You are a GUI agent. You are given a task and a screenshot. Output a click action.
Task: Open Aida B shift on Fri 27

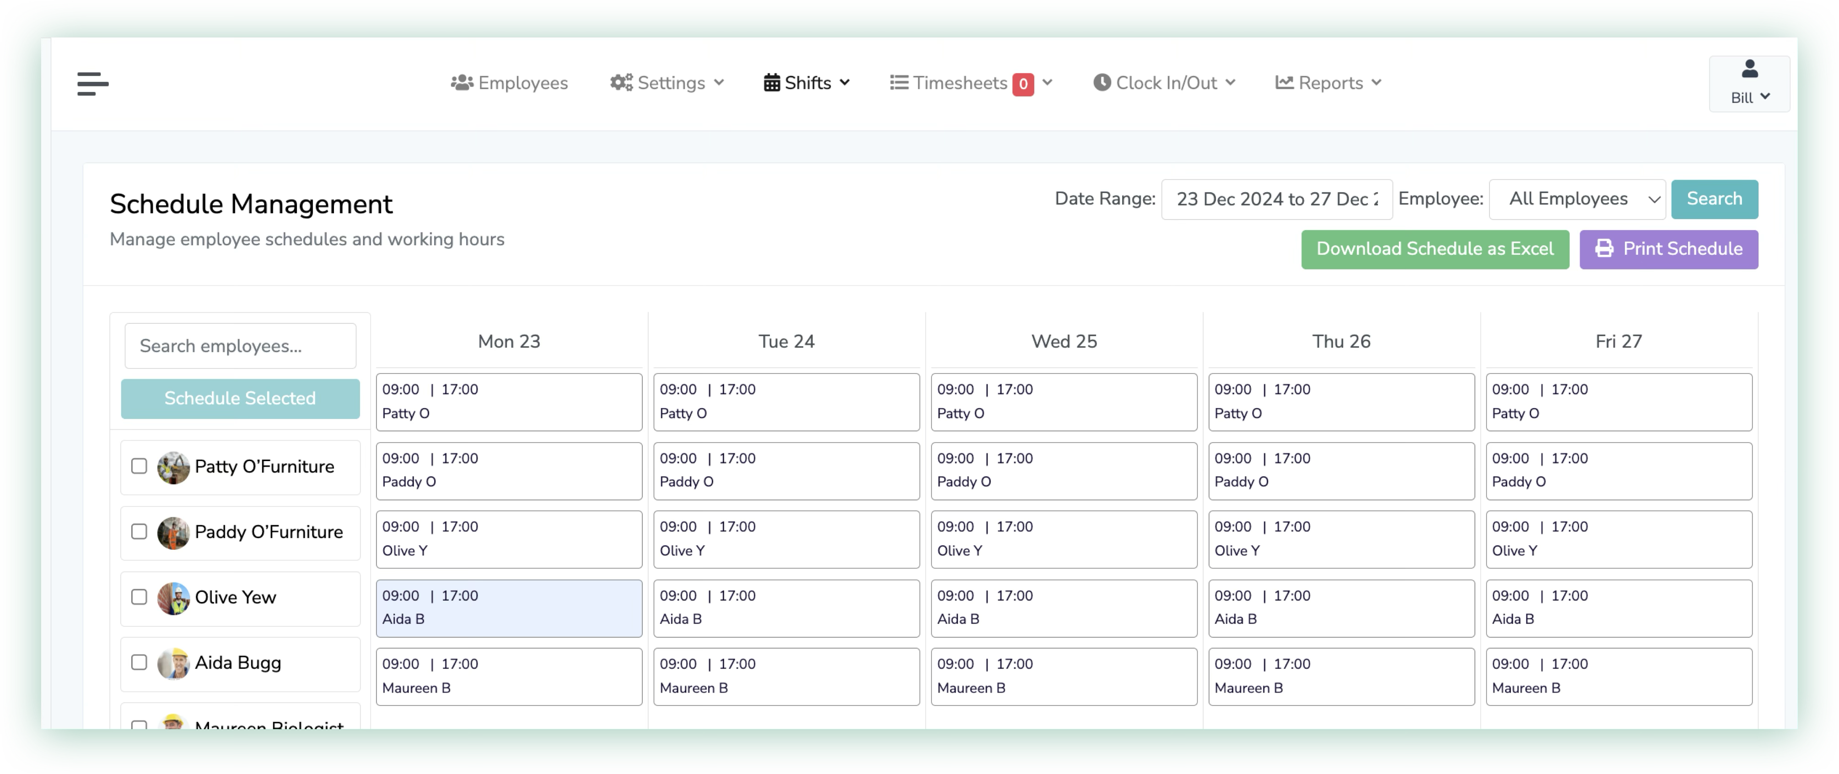[x=1619, y=607]
